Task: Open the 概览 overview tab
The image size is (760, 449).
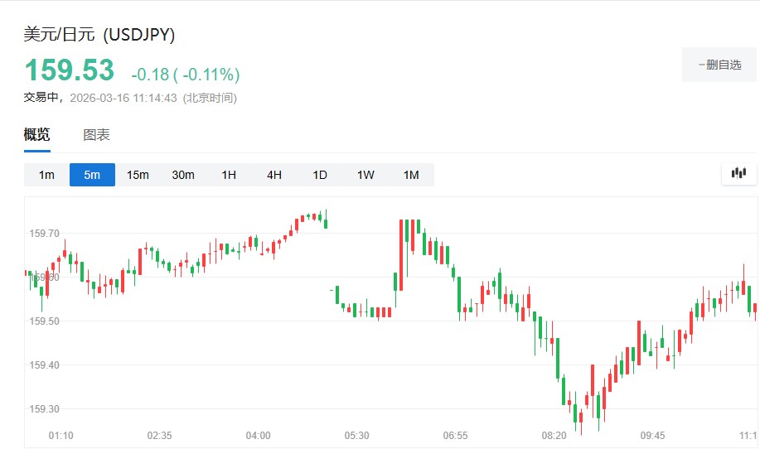Action: pos(36,135)
